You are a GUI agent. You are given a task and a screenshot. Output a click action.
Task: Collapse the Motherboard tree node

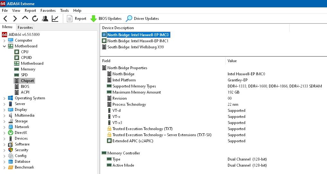[5, 46]
